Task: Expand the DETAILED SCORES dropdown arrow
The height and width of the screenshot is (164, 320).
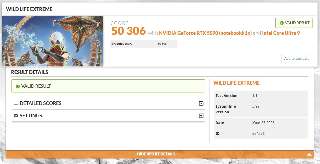Action: coord(201,103)
